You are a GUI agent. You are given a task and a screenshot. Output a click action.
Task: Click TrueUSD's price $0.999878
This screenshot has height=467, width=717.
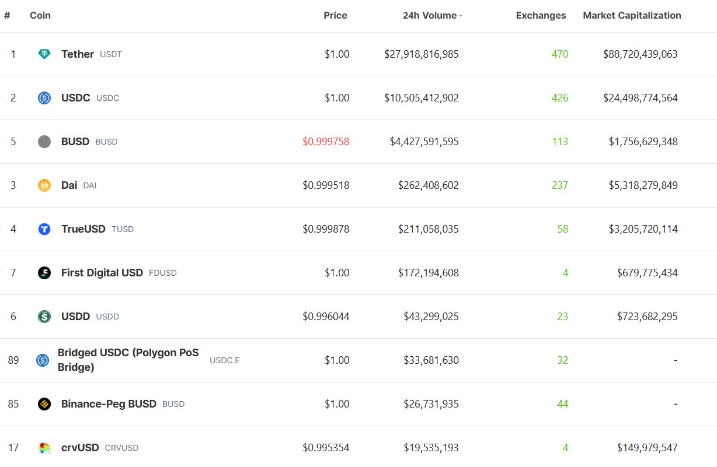326,229
